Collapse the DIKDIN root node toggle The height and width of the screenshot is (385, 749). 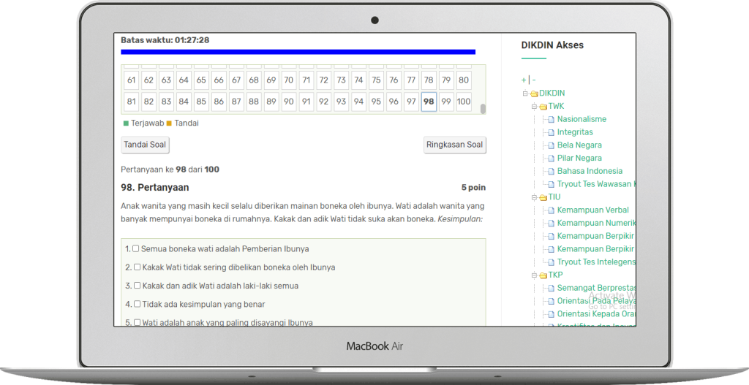525,94
